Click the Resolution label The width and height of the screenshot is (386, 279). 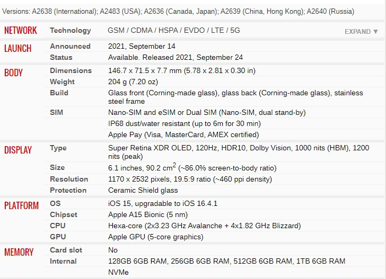69,179
